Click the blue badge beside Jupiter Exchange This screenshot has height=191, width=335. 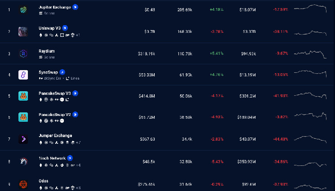pos(75,7)
